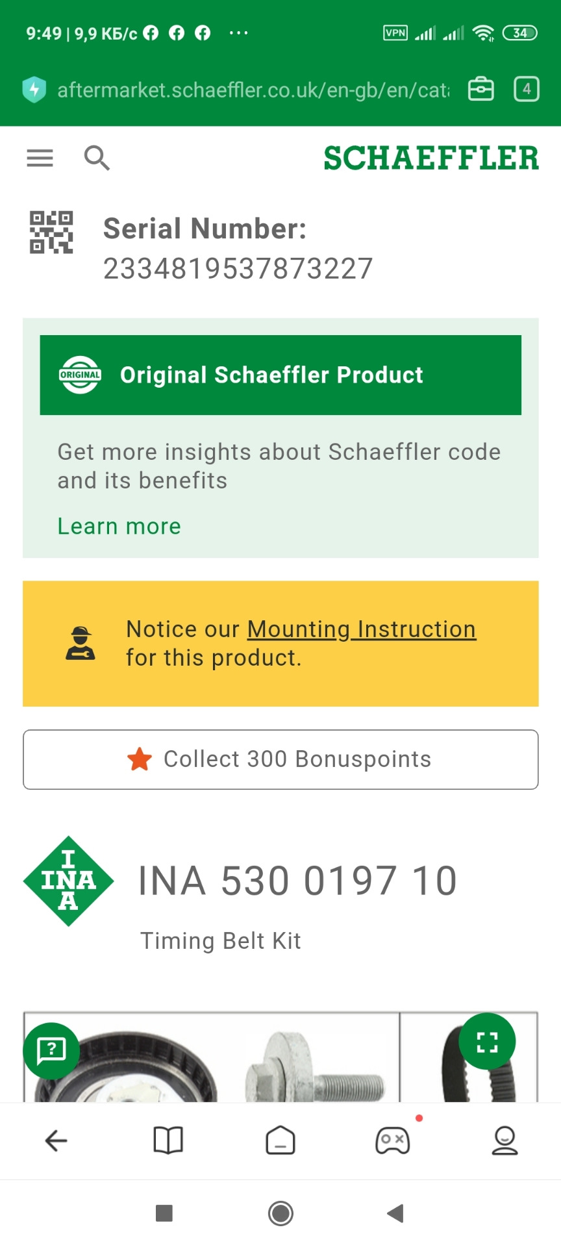Open the tab switcher showing 4 tabs
Screen dimensions: 561x1247
pos(527,89)
